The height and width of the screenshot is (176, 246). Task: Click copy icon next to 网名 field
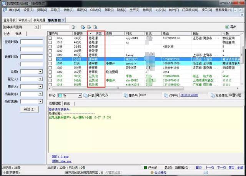pyautogui.click(x=85, y=96)
